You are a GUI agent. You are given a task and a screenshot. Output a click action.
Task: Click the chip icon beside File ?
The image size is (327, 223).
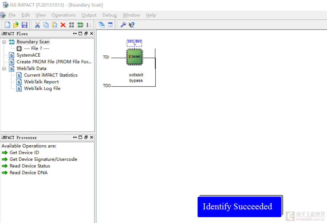pos(19,49)
